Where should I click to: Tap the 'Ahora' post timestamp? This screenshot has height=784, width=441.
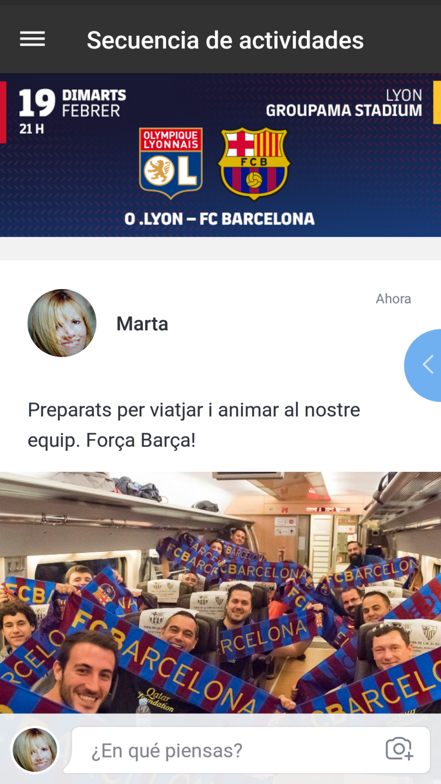click(x=393, y=299)
